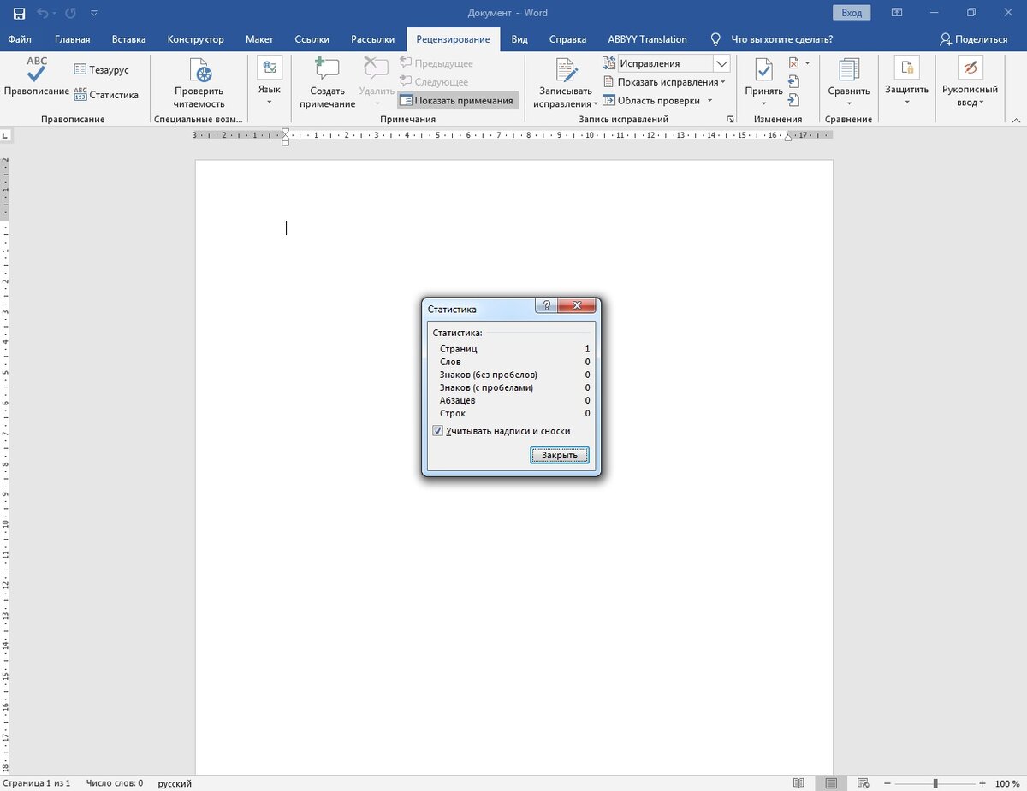
Task: Open Рукописный ввод ink tool
Action: point(970,81)
